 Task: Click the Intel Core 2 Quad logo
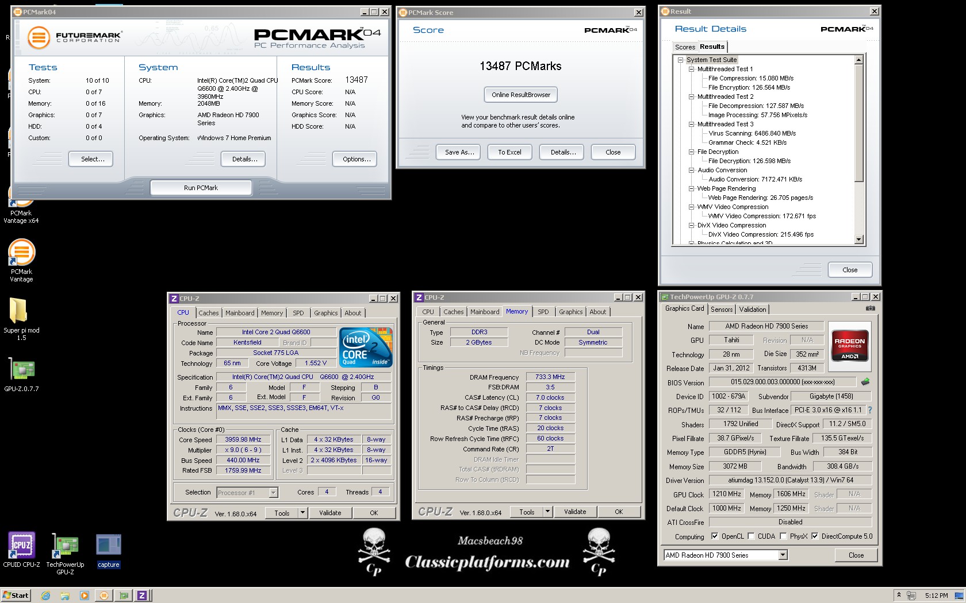[366, 347]
